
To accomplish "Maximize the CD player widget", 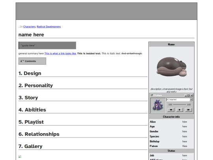I will (189, 95).
